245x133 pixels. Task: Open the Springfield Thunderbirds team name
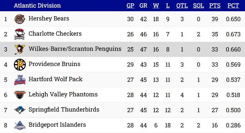click(x=64, y=110)
